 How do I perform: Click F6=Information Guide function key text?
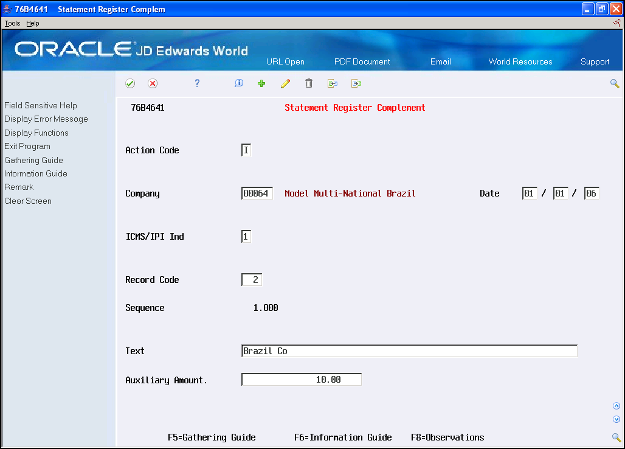click(x=343, y=437)
